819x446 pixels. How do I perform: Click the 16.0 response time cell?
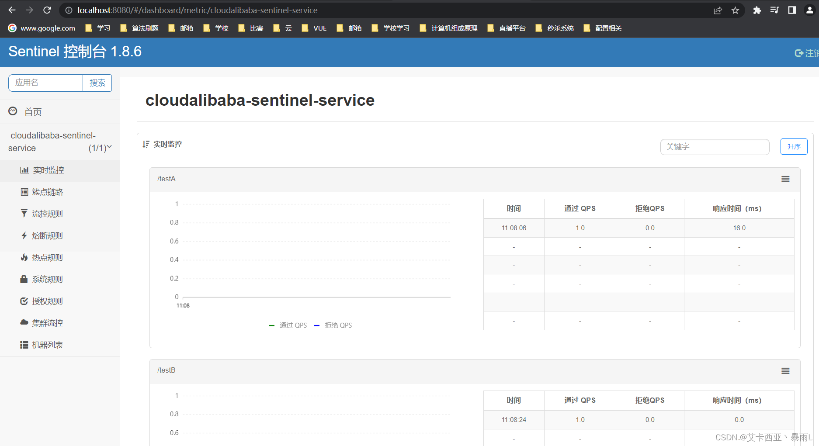pyautogui.click(x=739, y=228)
